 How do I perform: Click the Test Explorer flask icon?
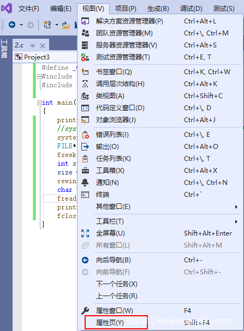click(x=85, y=57)
